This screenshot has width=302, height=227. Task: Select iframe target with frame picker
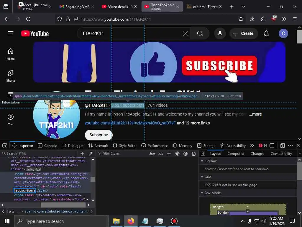(272, 145)
